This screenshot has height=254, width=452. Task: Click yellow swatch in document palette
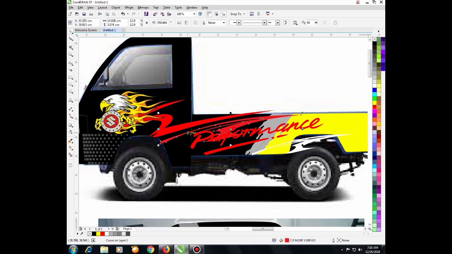[98, 234]
